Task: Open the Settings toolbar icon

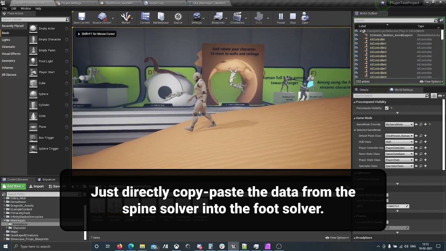Action: pyautogui.click(x=197, y=18)
